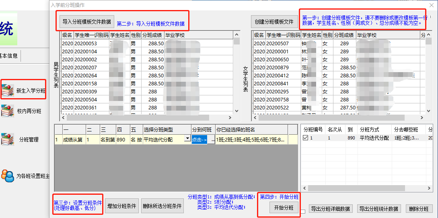The image size is (438, 218).
Task: Click 选择分班类型 column header
Action: 167,129
